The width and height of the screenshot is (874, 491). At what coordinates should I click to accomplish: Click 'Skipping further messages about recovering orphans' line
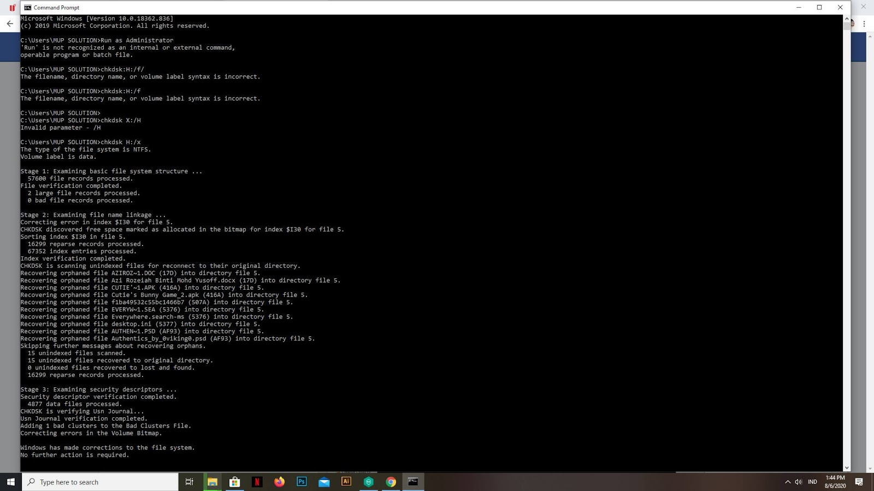tap(113, 346)
